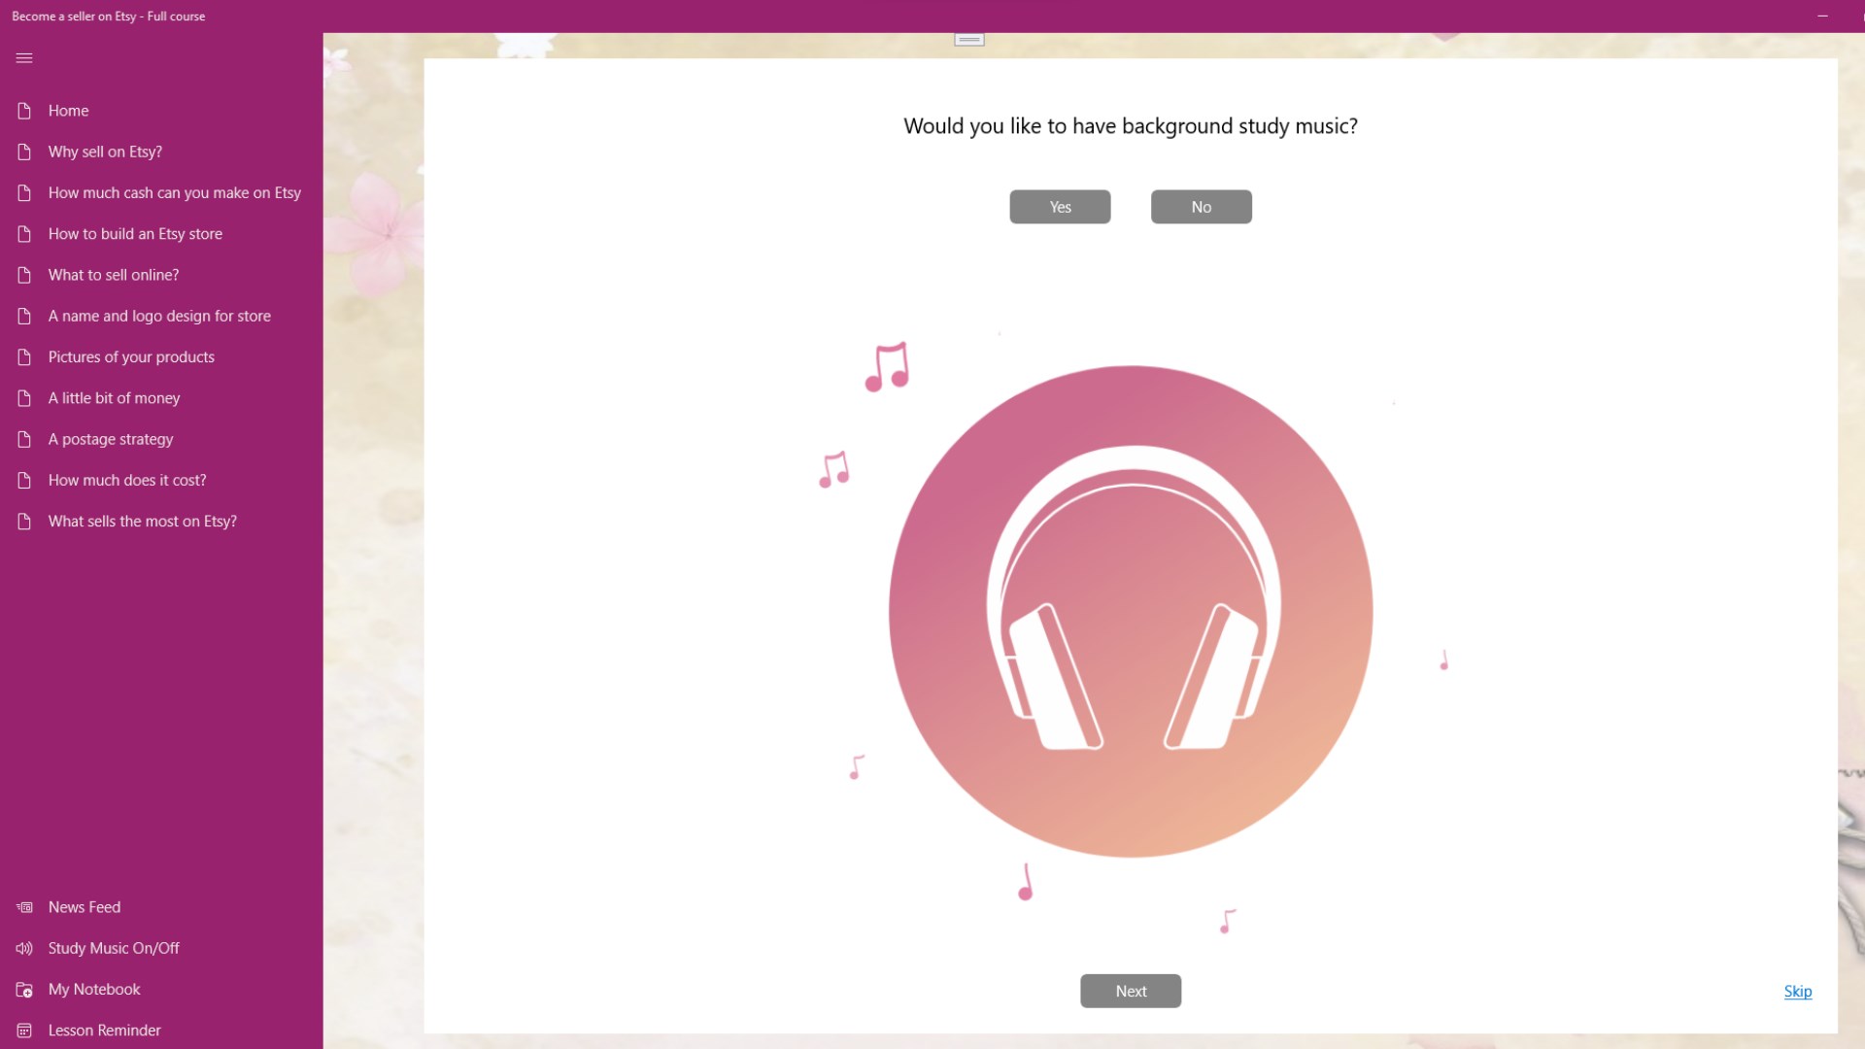Viewport: 1865px width, 1049px height.
Task: Open the Pictures of your products lesson
Action: click(x=131, y=356)
